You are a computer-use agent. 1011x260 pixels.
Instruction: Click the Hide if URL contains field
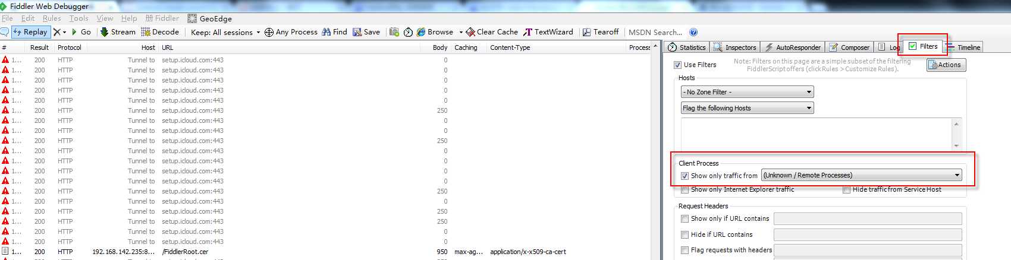868,234
